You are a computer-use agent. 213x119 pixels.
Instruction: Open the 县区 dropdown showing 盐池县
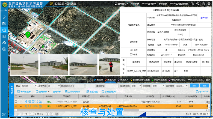[x=29, y=86]
